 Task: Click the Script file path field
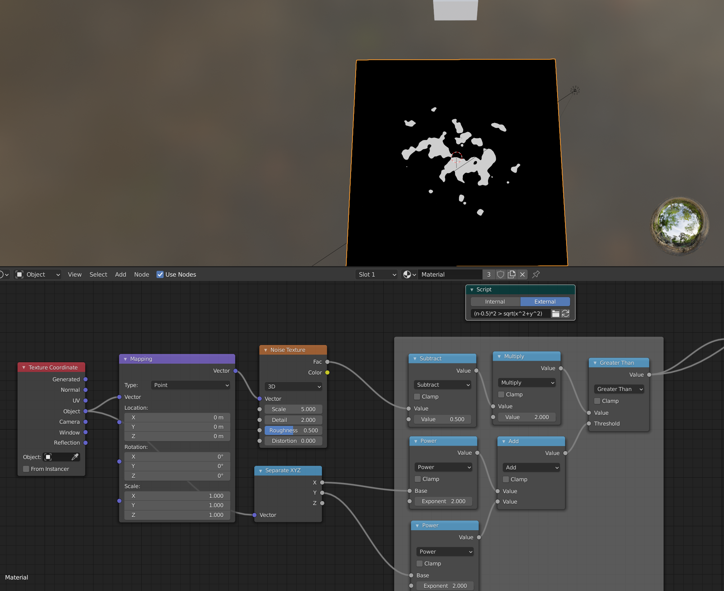pos(510,314)
